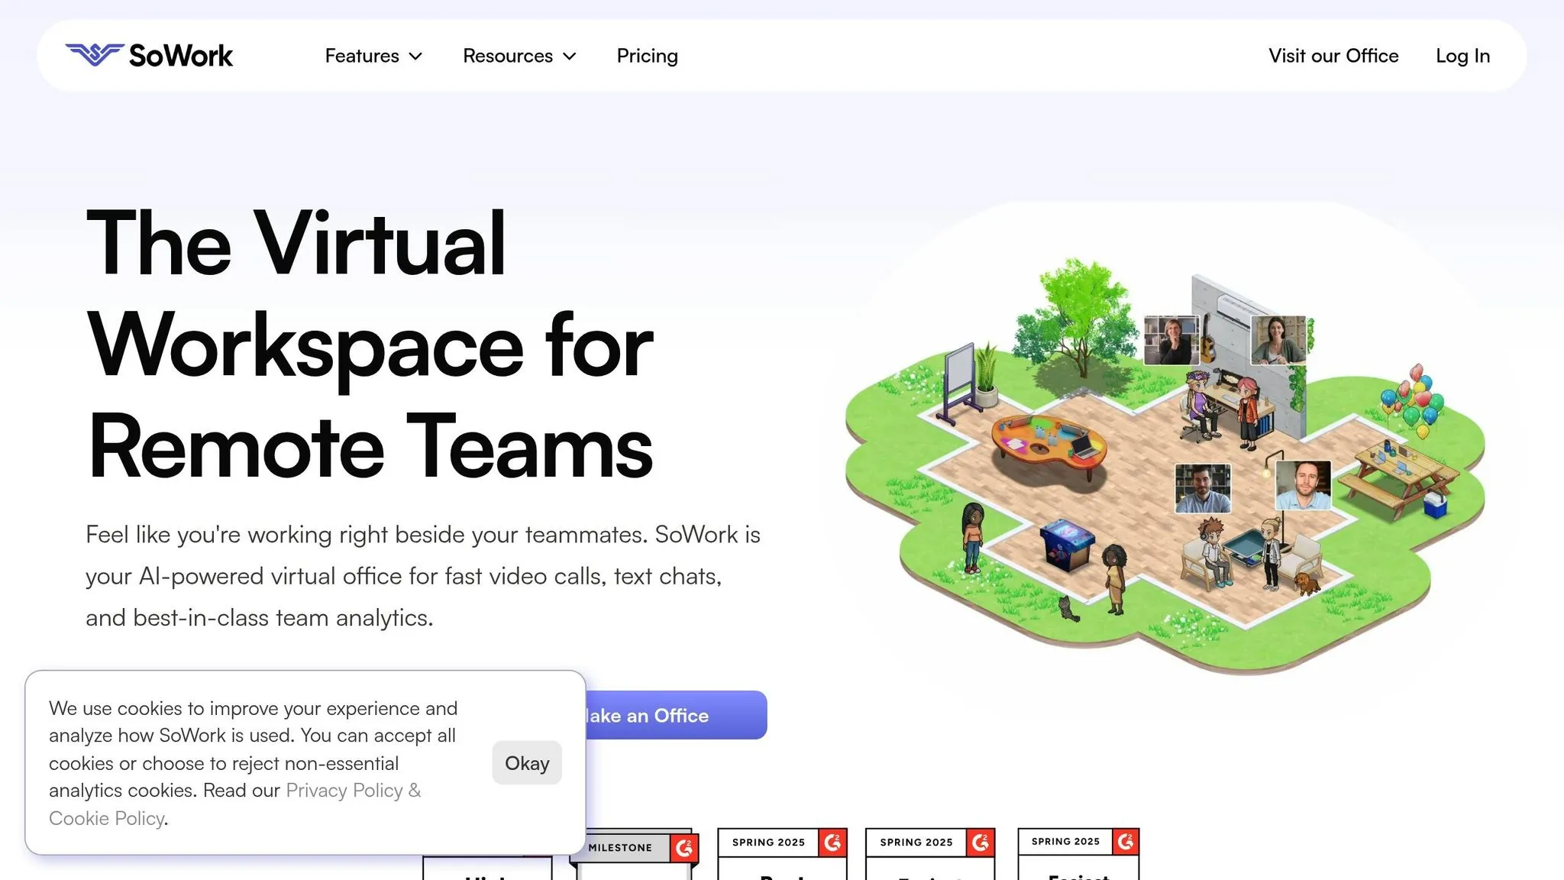Screen dimensions: 1564x880
Task: Select the top-right woman's video thumbnail
Action: [1278, 340]
